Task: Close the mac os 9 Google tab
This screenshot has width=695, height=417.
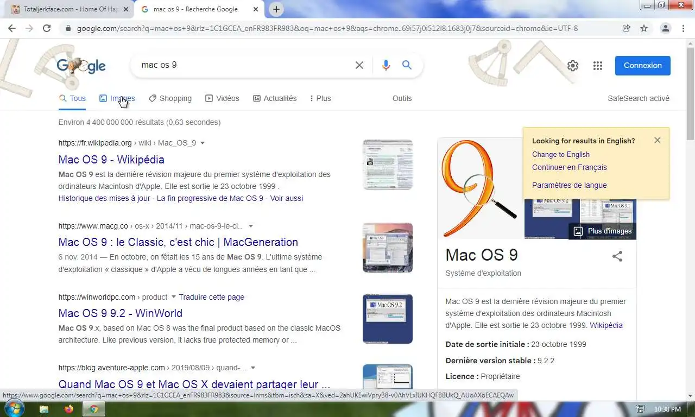Action: [257, 9]
